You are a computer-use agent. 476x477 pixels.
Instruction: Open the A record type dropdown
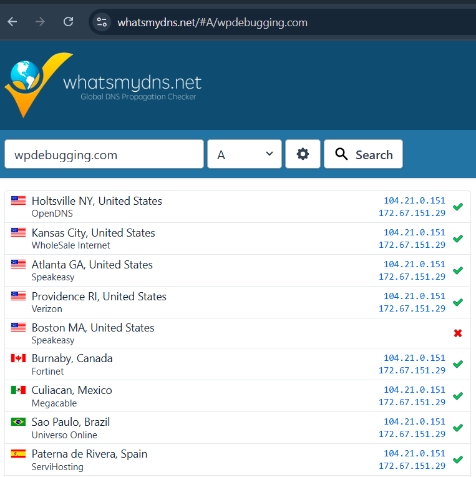(x=245, y=154)
